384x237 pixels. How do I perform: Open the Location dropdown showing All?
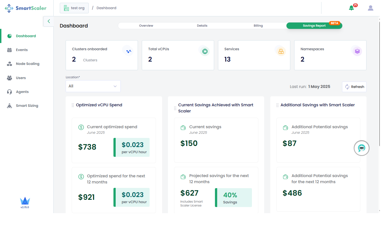click(93, 86)
